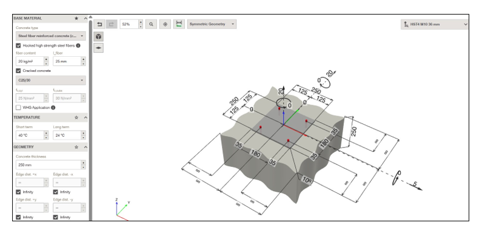Click the disabled Edge dist. -y field
Screen dimensions: 479x228
pos(67,207)
